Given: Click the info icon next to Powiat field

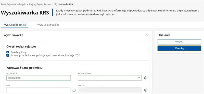Looking at the screenshot, I should coord(146,90).
